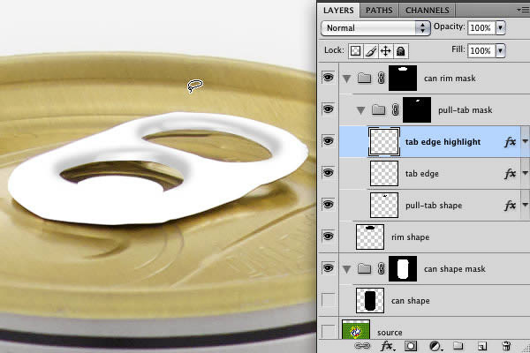Select the layer named pull-tab shape
Image resolution: width=530 pixels, height=353 pixels.
pyautogui.click(x=434, y=206)
